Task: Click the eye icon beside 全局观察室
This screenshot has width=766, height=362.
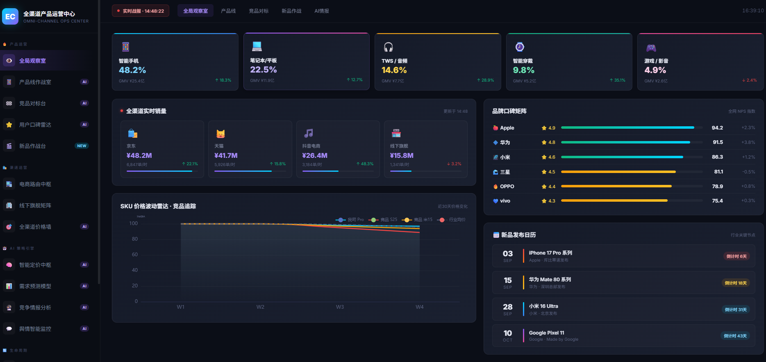Action: click(9, 61)
